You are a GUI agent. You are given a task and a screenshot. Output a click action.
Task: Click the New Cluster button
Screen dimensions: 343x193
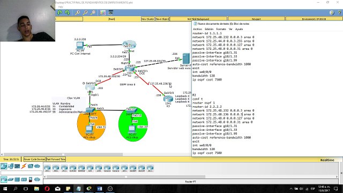[148, 19]
